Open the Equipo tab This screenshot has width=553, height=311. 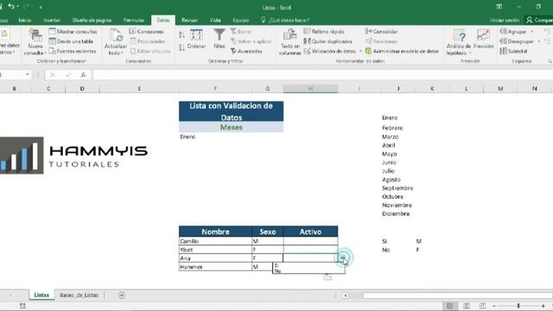point(240,20)
